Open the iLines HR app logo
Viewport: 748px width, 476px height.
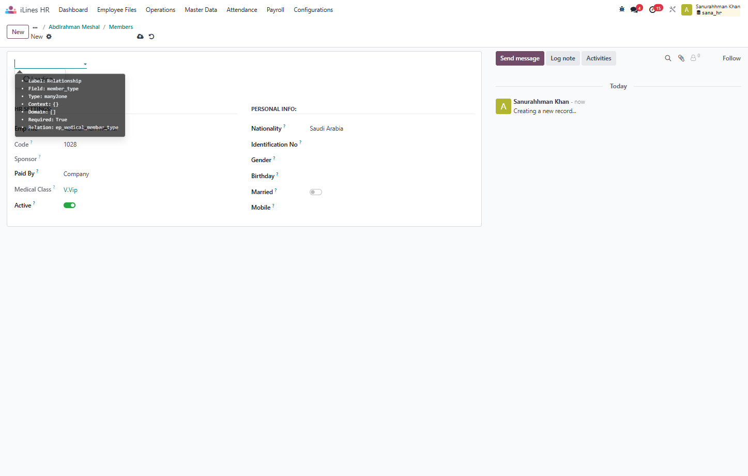[x=11, y=10]
